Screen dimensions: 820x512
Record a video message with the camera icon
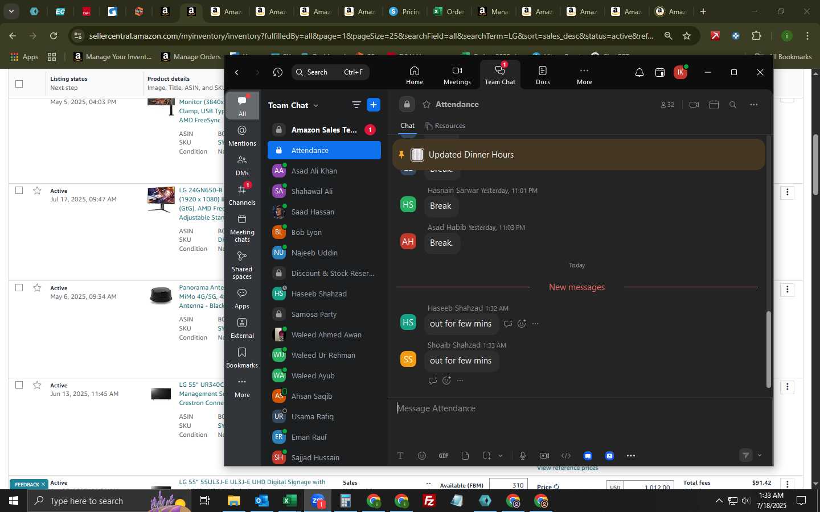544,456
